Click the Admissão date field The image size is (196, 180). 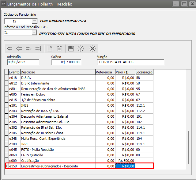(23, 62)
